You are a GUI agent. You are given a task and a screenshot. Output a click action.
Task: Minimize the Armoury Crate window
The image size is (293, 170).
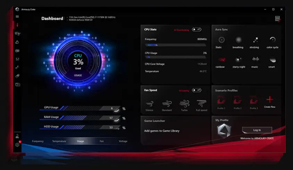[265, 9]
